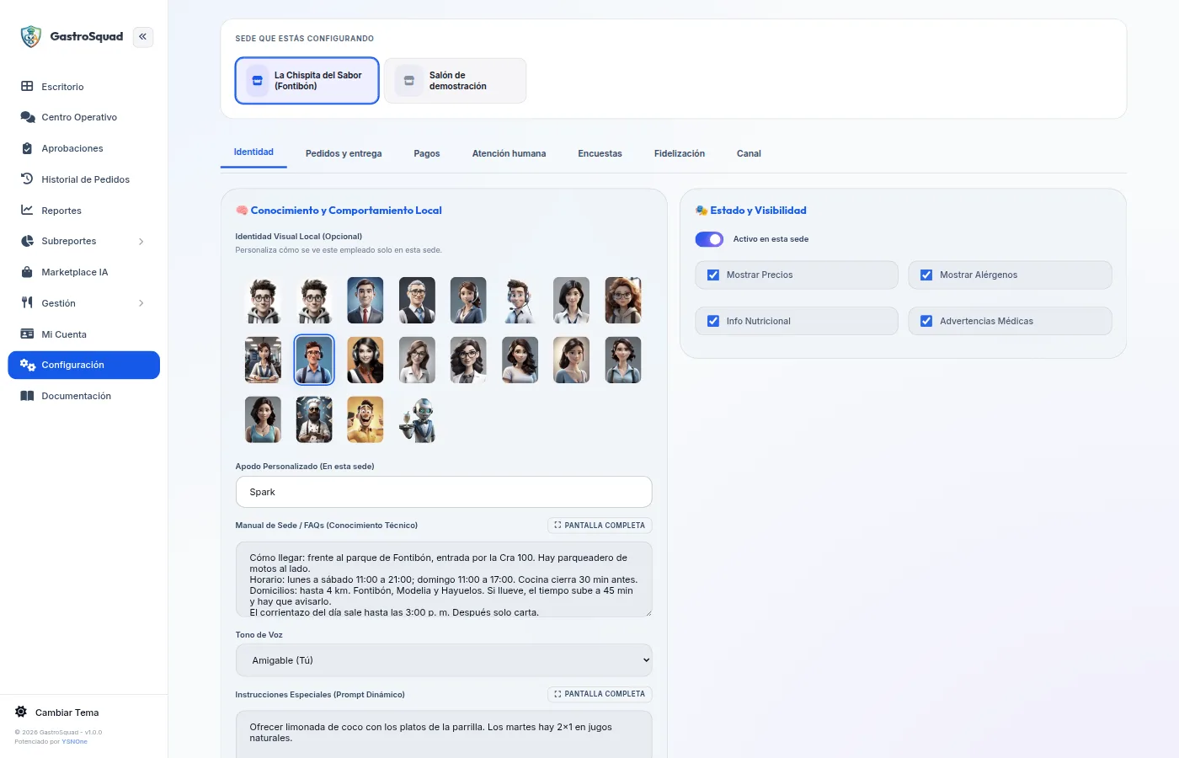Click the GastroSquad shield logo
Image resolution: width=1179 pixels, height=758 pixels.
pos(31,36)
